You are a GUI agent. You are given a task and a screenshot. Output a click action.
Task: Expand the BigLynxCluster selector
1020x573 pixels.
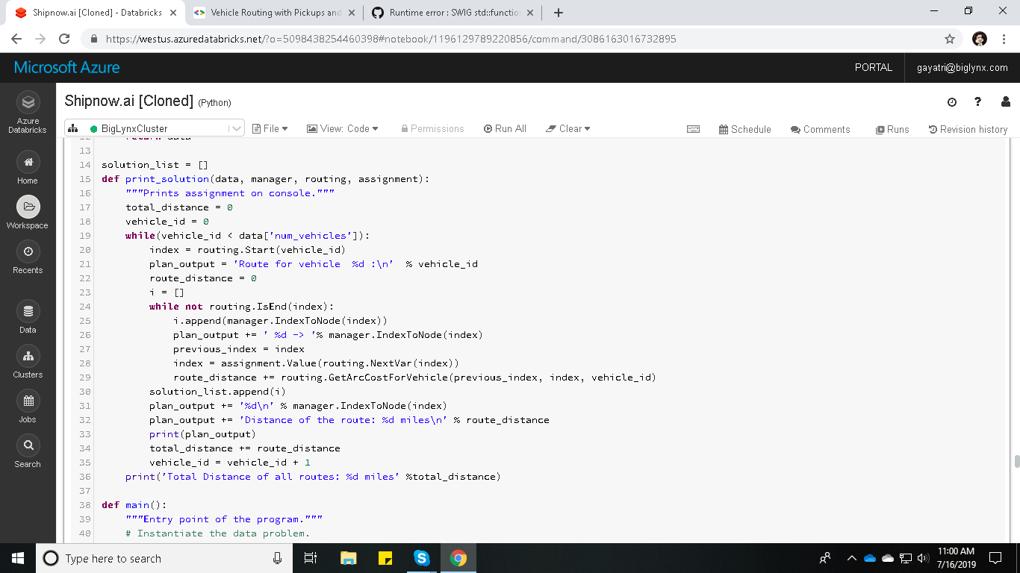coord(237,128)
